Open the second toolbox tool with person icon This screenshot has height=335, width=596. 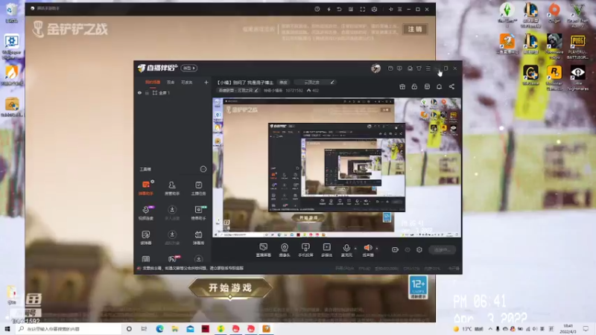pyautogui.click(x=172, y=188)
